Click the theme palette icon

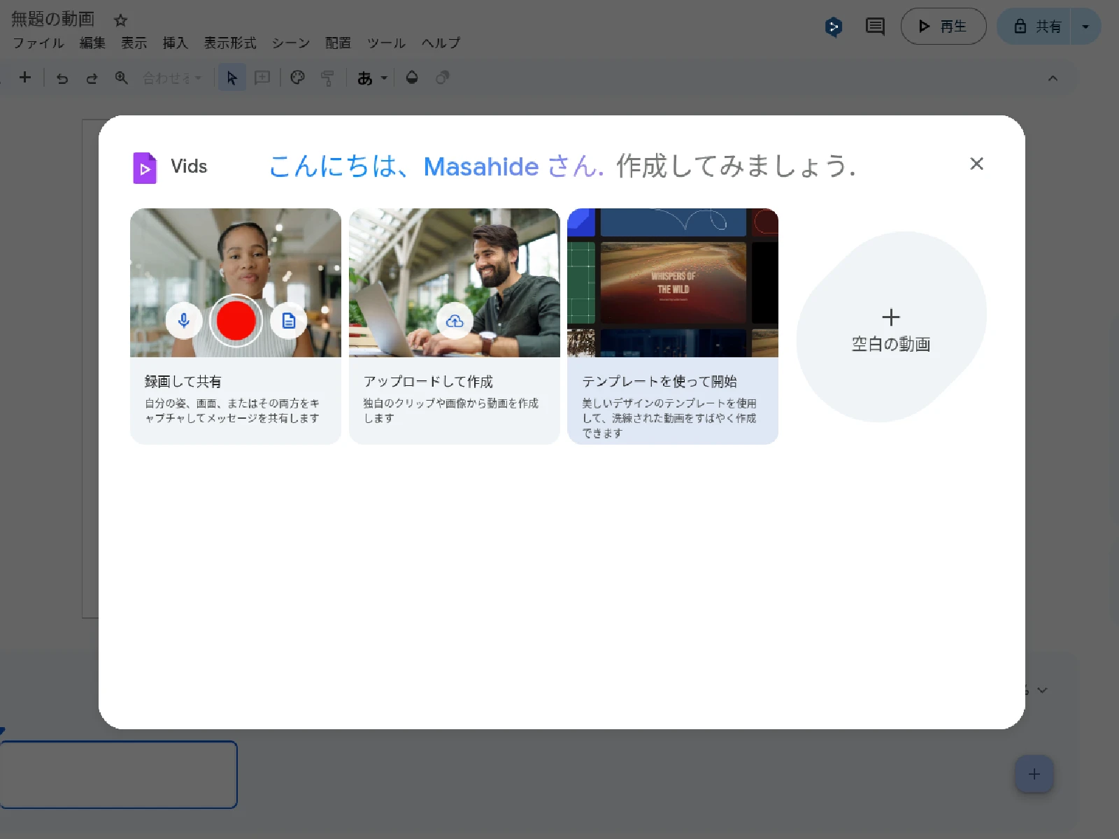tap(298, 78)
